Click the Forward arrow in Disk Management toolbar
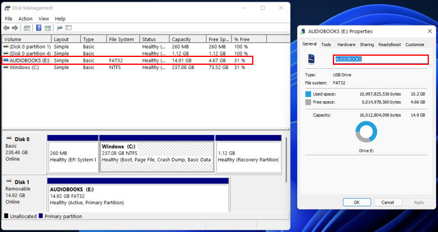 [x=15, y=28]
